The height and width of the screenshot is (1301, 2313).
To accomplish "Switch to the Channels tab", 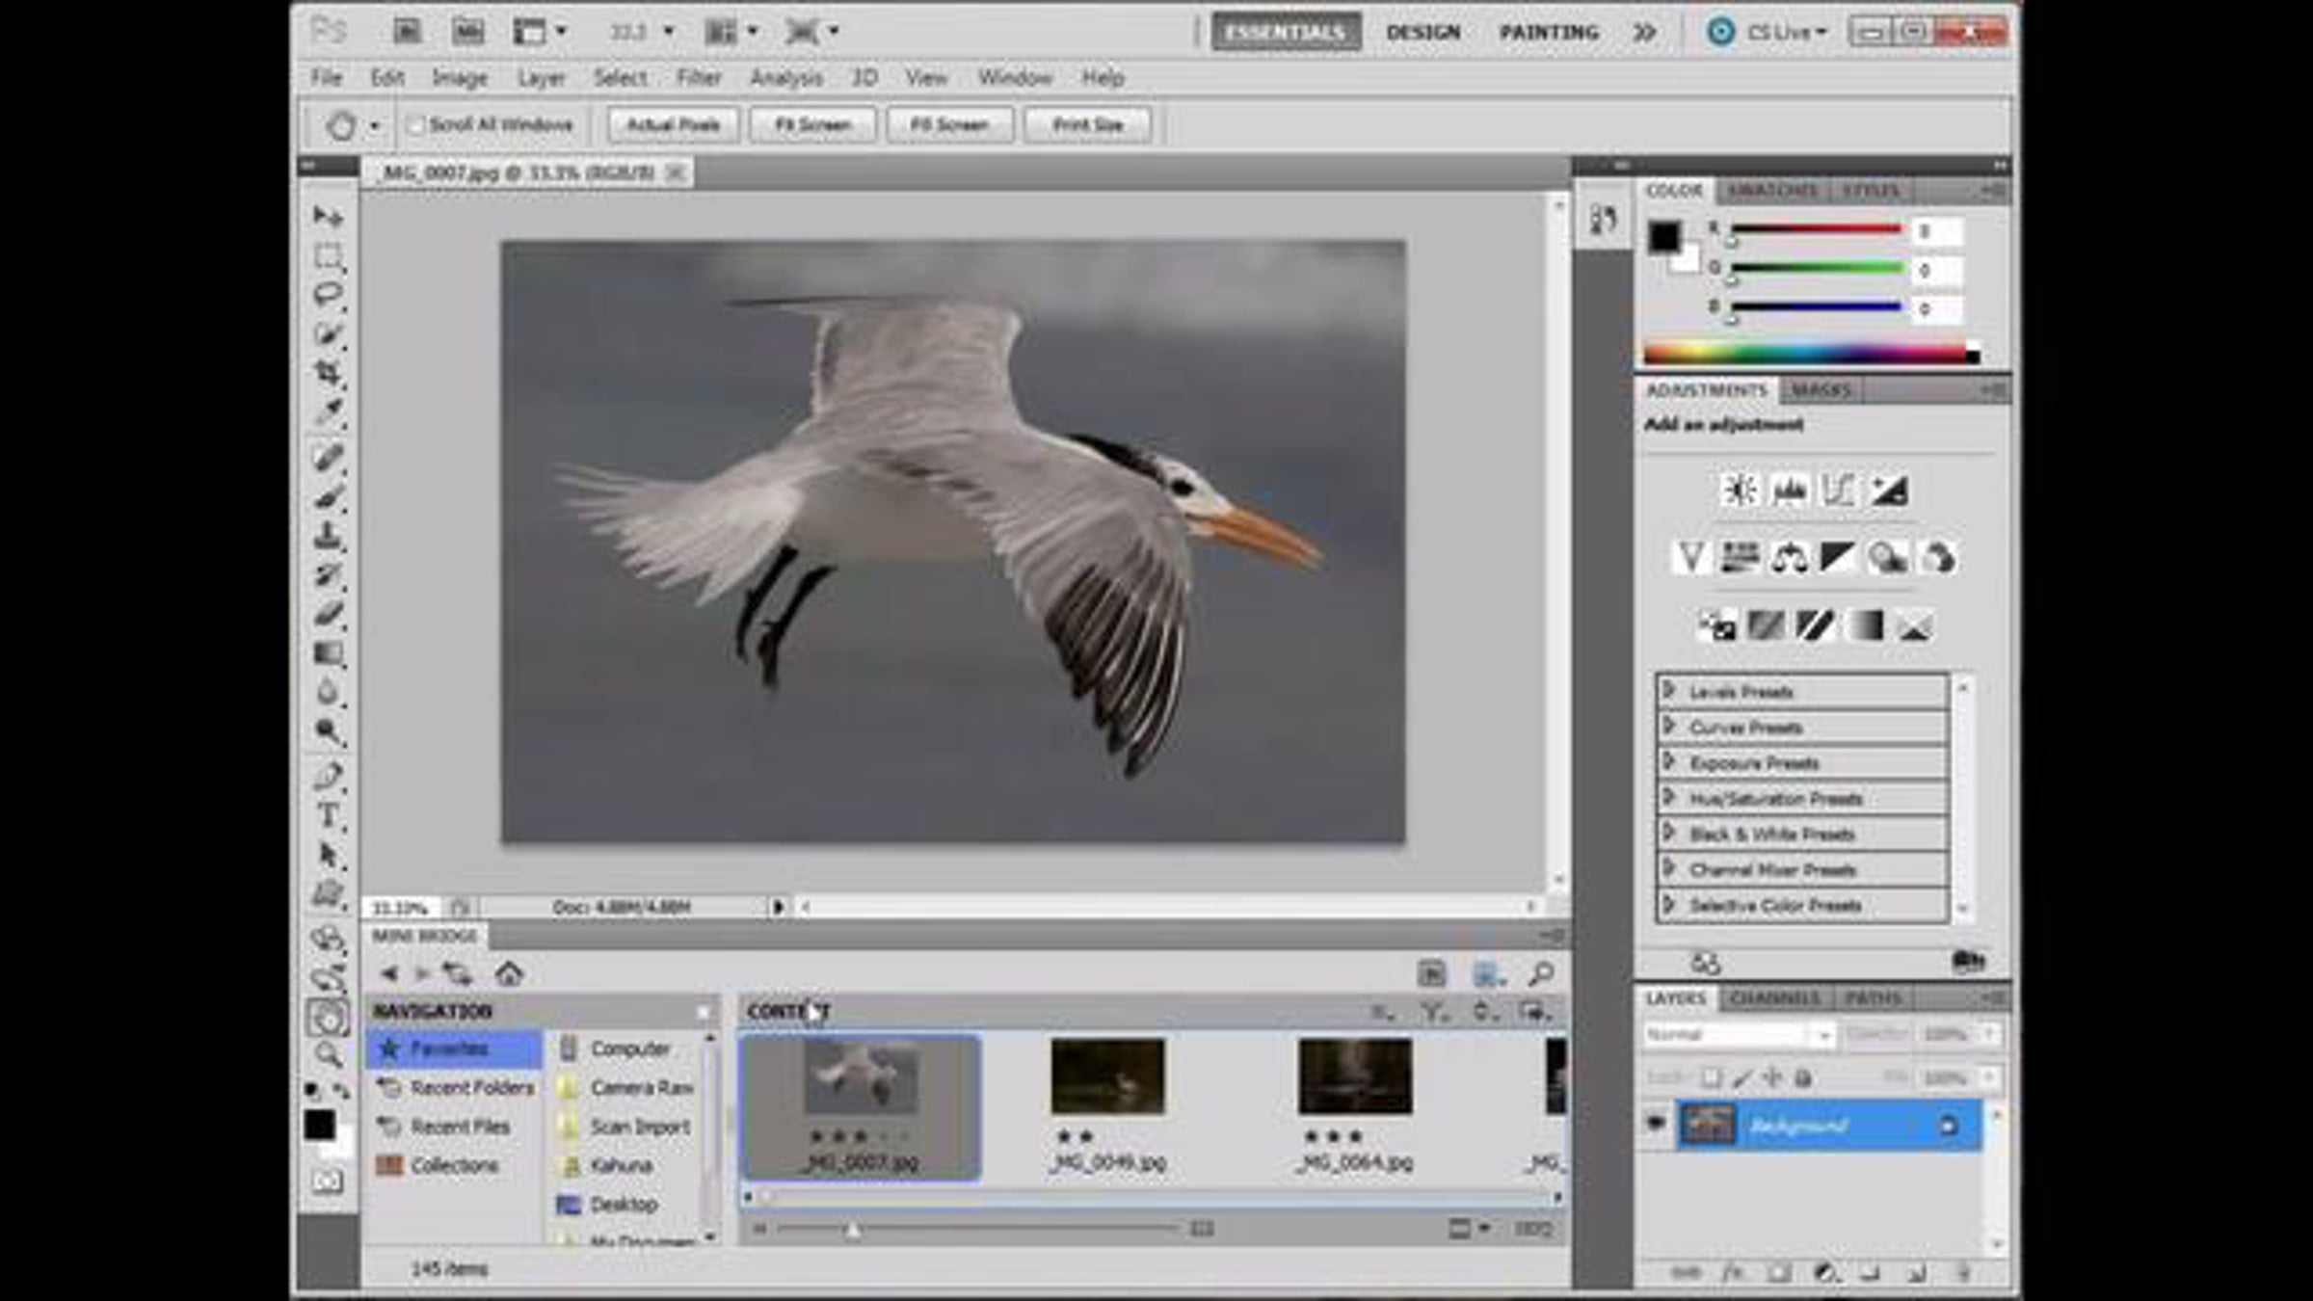I will [x=1774, y=998].
